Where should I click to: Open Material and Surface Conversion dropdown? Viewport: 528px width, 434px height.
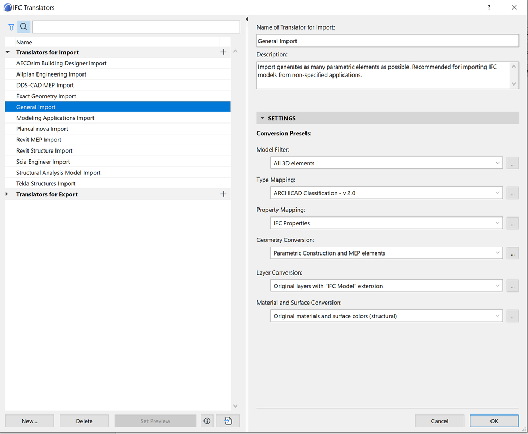tap(386, 316)
